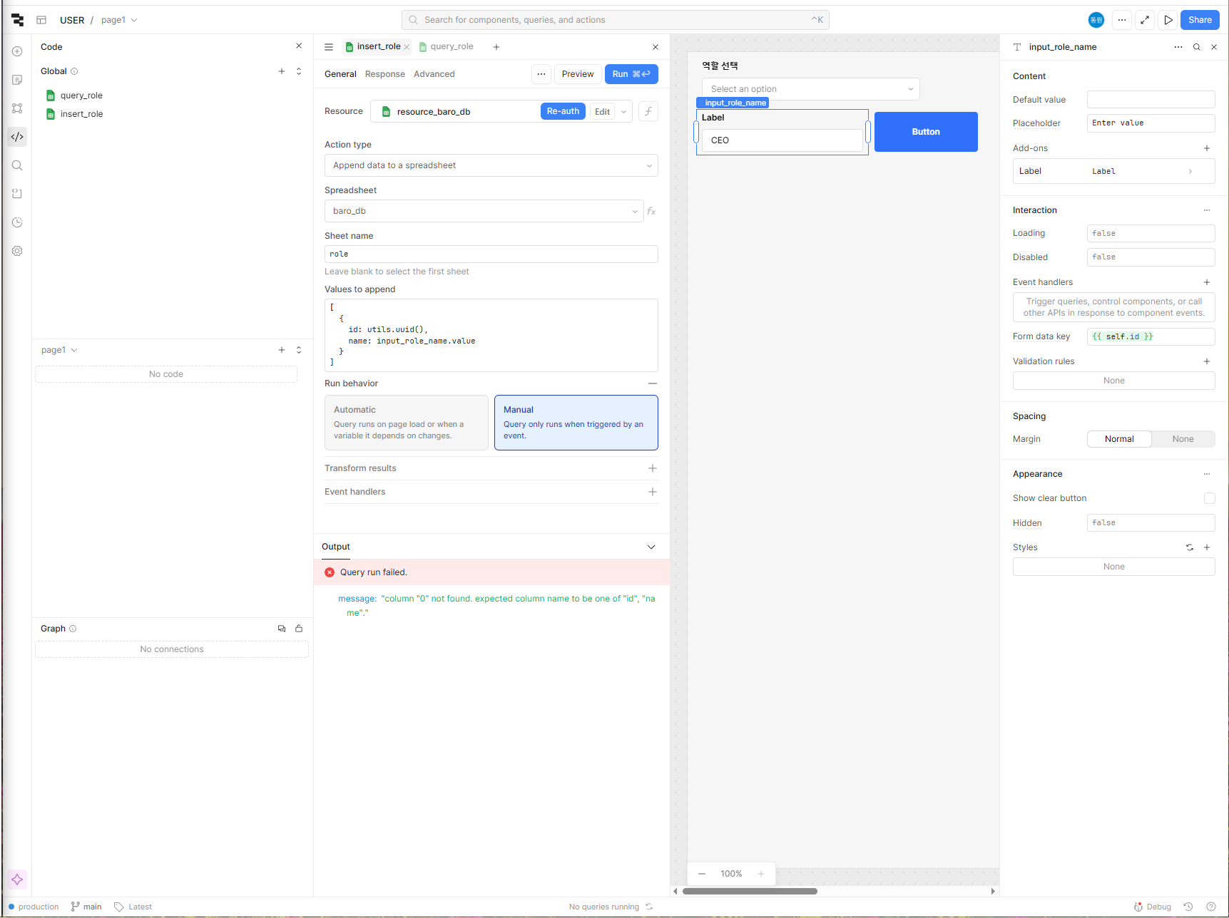Toggle the left panel layout icon
Image resolution: width=1229 pixels, height=918 pixels.
click(41, 20)
